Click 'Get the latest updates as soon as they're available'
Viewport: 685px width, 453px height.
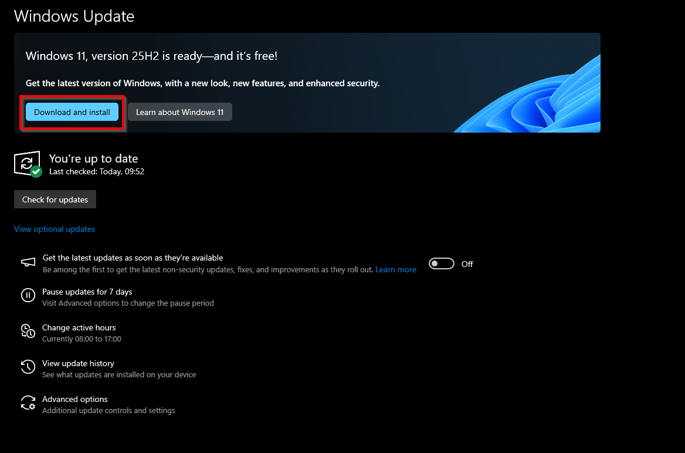click(133, 258)
